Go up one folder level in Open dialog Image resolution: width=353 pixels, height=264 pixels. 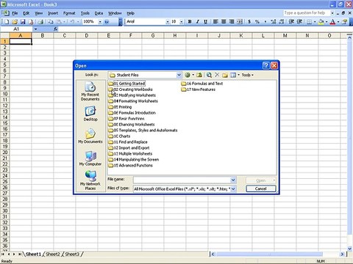tap(199, 75)
